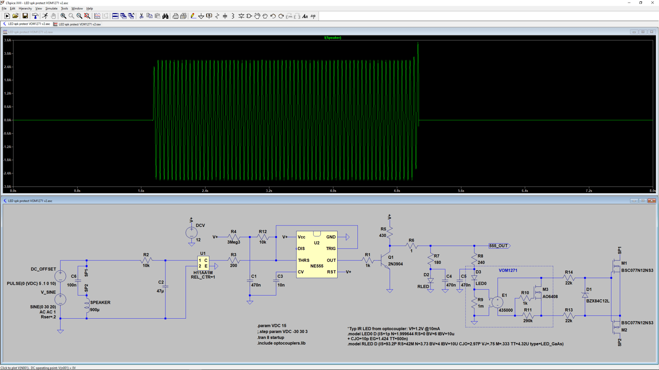The width and height of the screenshot is (659, 370).
Task: Select the SPICE directive .op tool
Action: tap(313, 16)
